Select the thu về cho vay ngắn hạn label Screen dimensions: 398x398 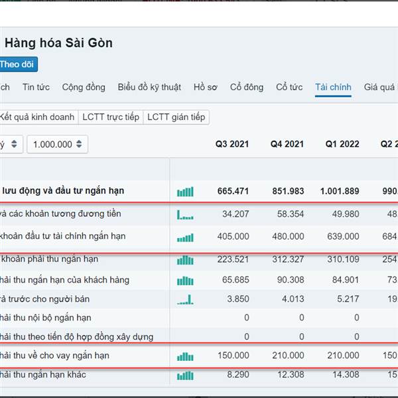(x=54, y=356)
